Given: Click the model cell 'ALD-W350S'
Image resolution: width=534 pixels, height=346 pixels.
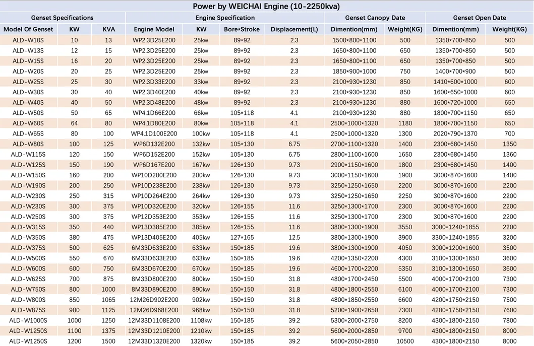Looking at the screenshot, I should (x=28, y=238).
